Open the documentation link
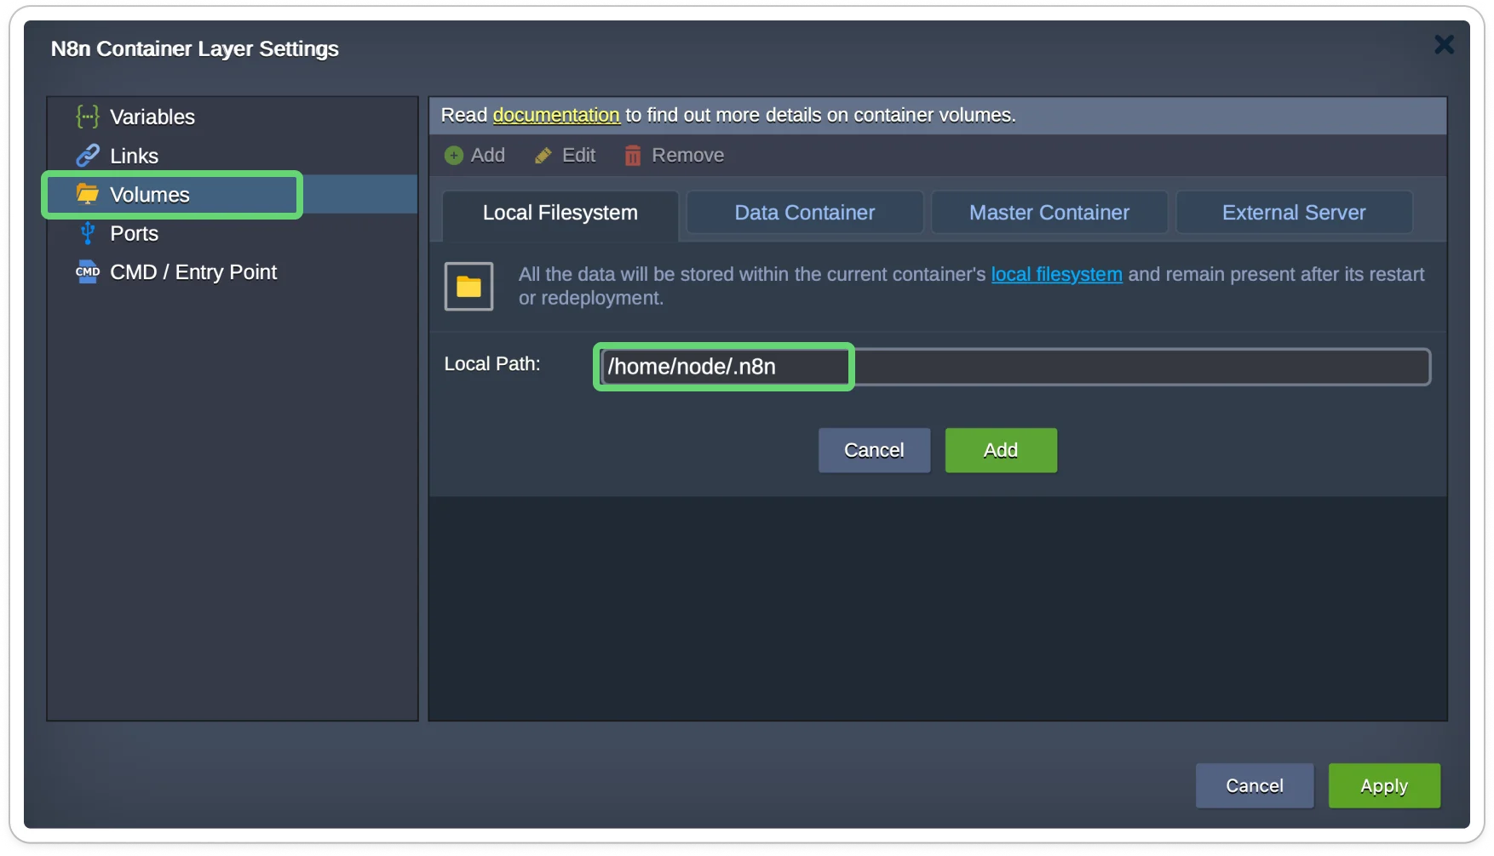The height and width of the screenshot is (856, 1494). coord(556,115)
